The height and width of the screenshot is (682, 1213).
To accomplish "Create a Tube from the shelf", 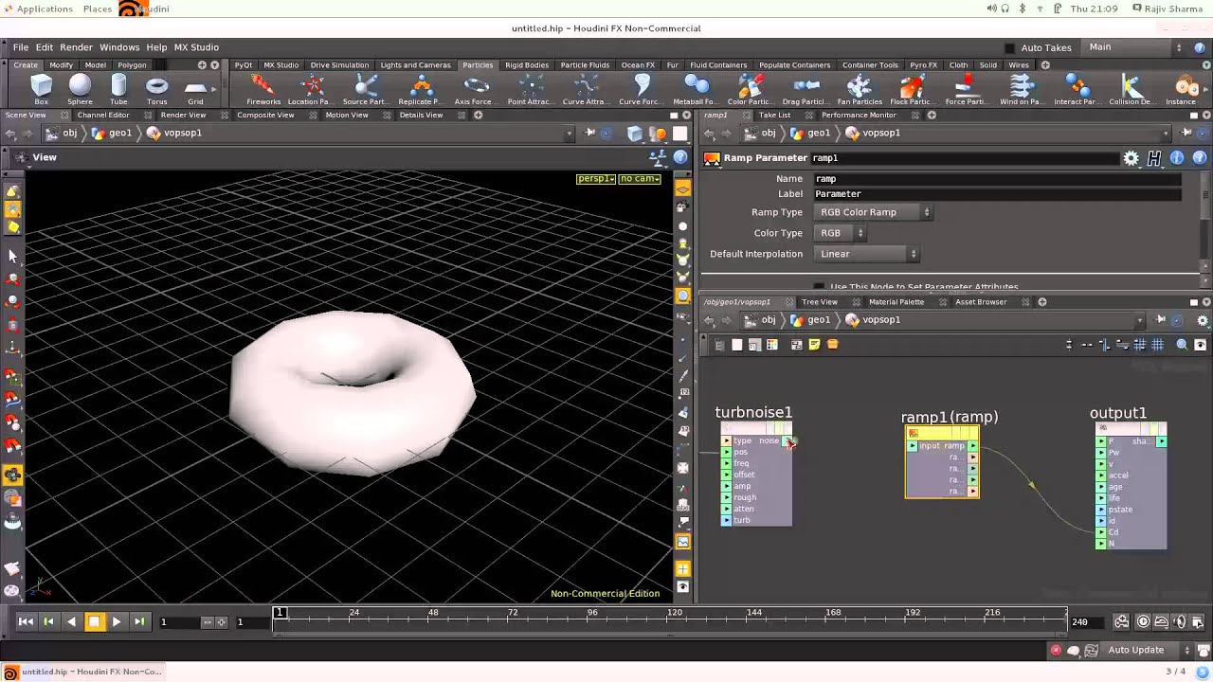I will (x=118, y=90).
